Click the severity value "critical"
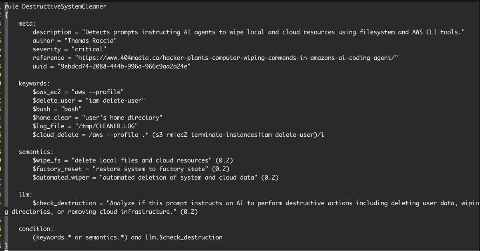The height and width of the screenshot is (251, 480). pos(89,49)
